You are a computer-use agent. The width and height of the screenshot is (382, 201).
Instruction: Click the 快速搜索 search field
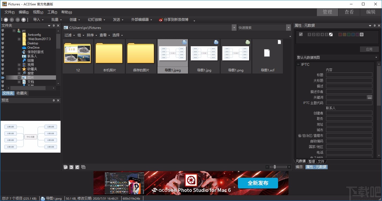pyautogui.click(x=262, y=28)
